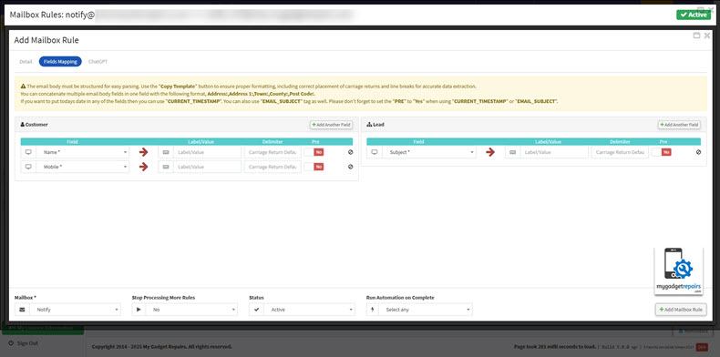Open the Mailbox dropdown showing Notify
Image resolution: width=720 pixels, height=357 pixels.
(76, 310)
